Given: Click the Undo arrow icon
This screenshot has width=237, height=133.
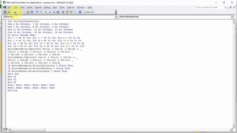Looking at the screenshot, I should coord(37,12).
